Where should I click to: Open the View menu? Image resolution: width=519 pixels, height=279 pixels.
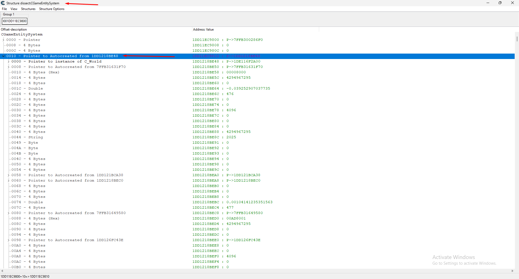pyautogui.click(x=14, y=9)
